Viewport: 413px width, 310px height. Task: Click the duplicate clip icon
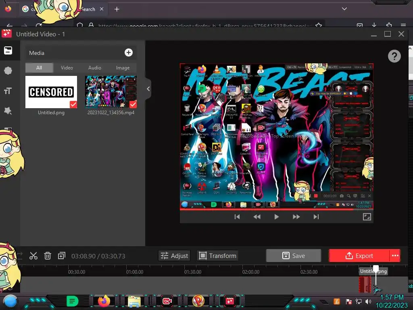[x=62, y=256]
